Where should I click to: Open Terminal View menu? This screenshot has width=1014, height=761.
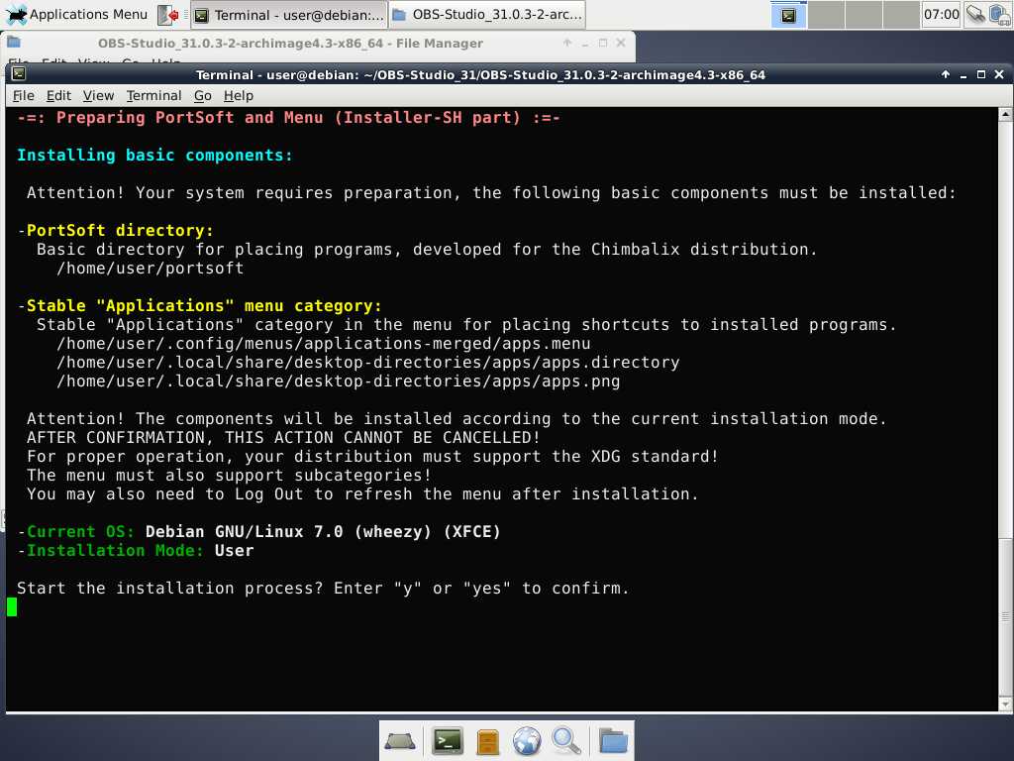click(98, 96)
